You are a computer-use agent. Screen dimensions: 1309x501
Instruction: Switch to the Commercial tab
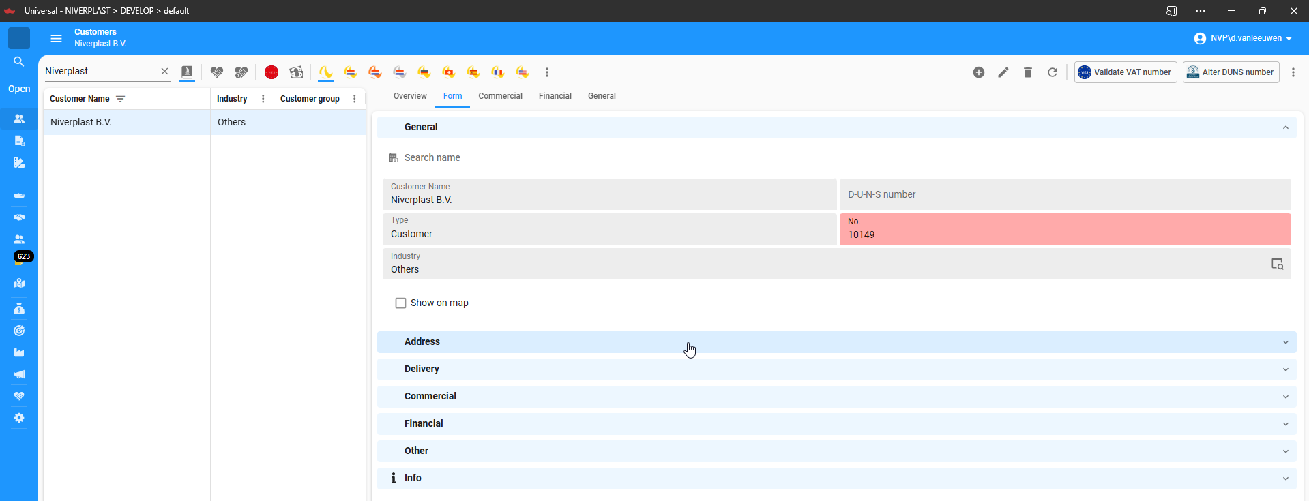[501, 96]
